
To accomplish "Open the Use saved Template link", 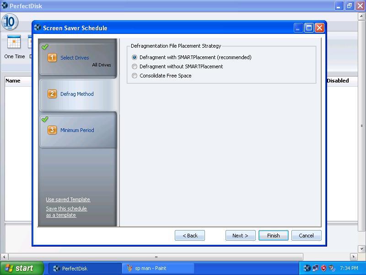I will [x=68, y=199].
